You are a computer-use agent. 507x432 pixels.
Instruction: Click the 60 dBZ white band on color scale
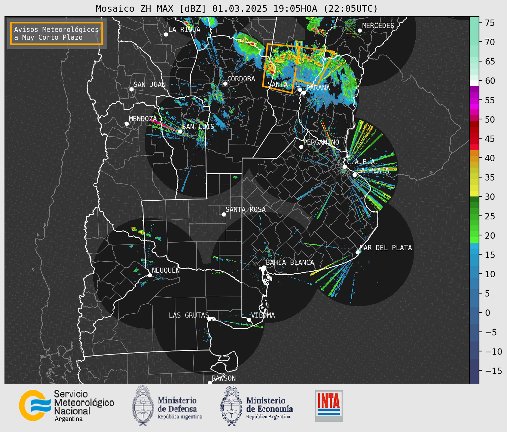point(474,83)
